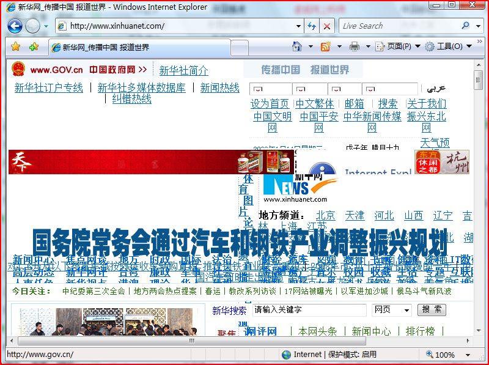The width and height of the screenshot is (489, 365).
Task: Open the 页面(P) menu
Action: click(x=398, y=47)
